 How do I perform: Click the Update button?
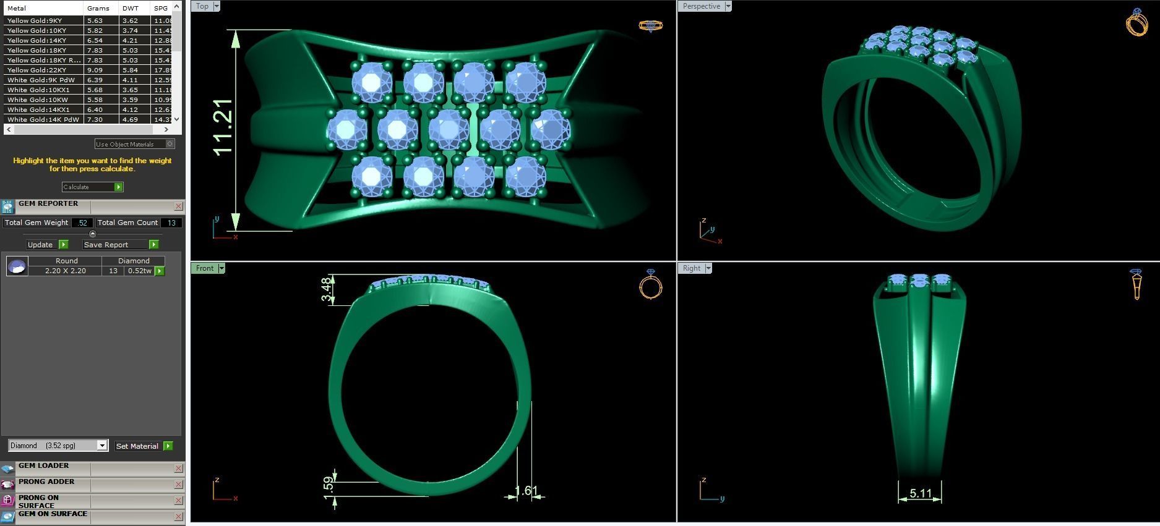pyautogui.click(x=41, y=245)
